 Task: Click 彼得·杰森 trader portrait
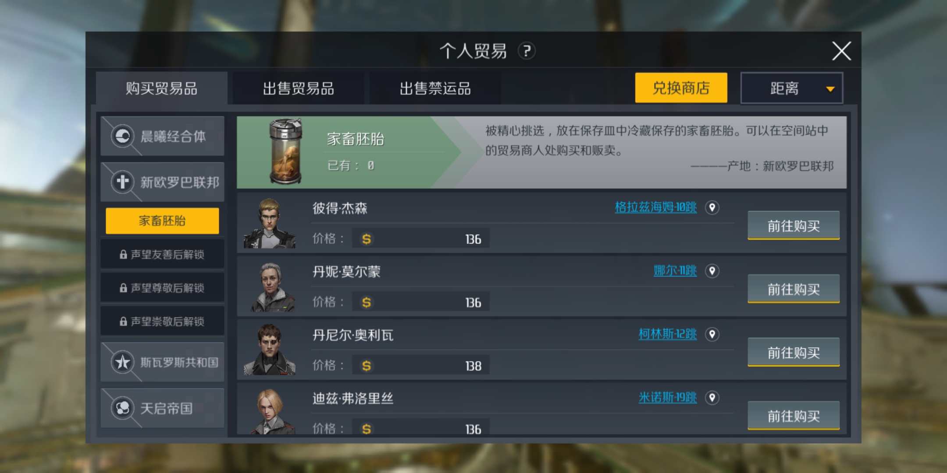click(270, 222)
